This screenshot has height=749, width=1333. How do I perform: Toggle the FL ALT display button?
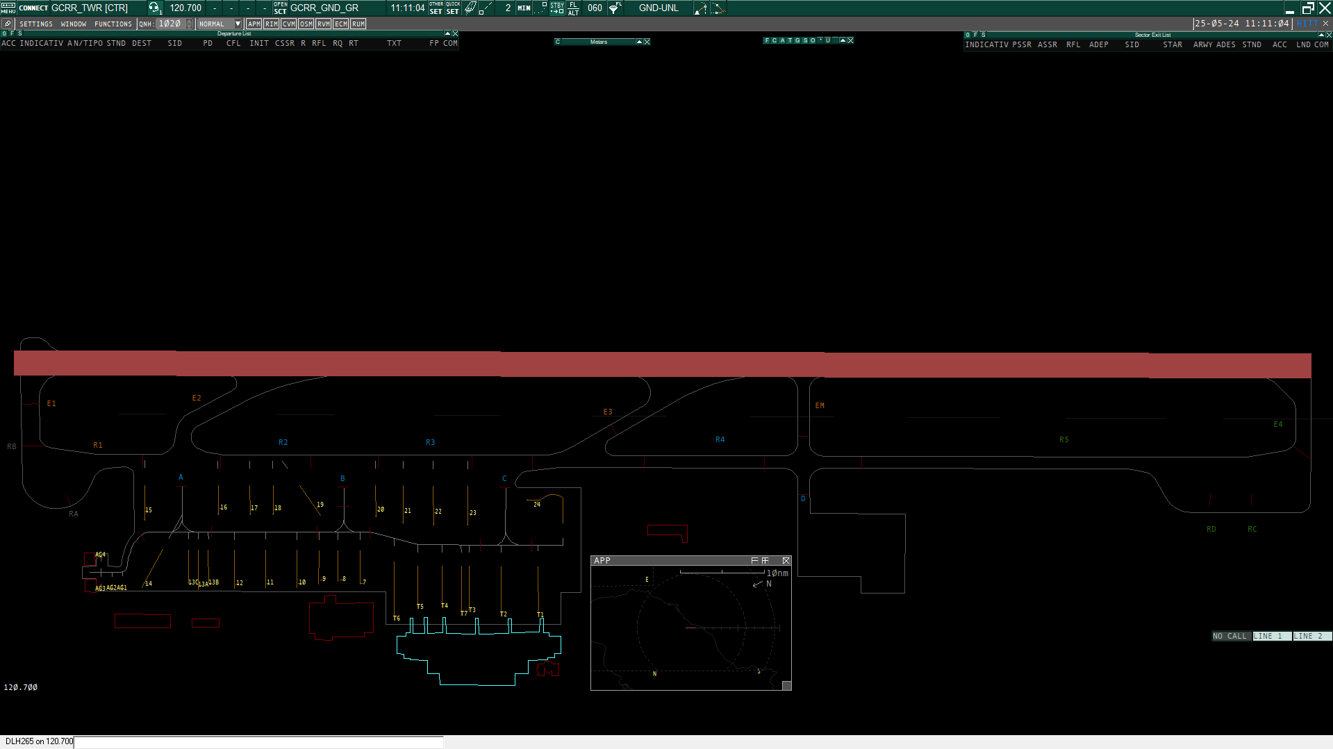click(x=573, y=8)
